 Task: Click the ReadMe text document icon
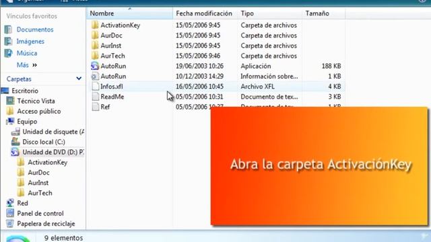96,96
